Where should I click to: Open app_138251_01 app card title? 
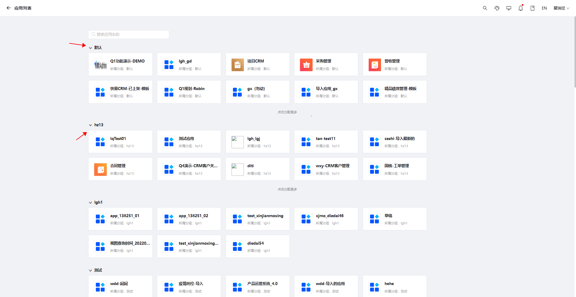125,216
